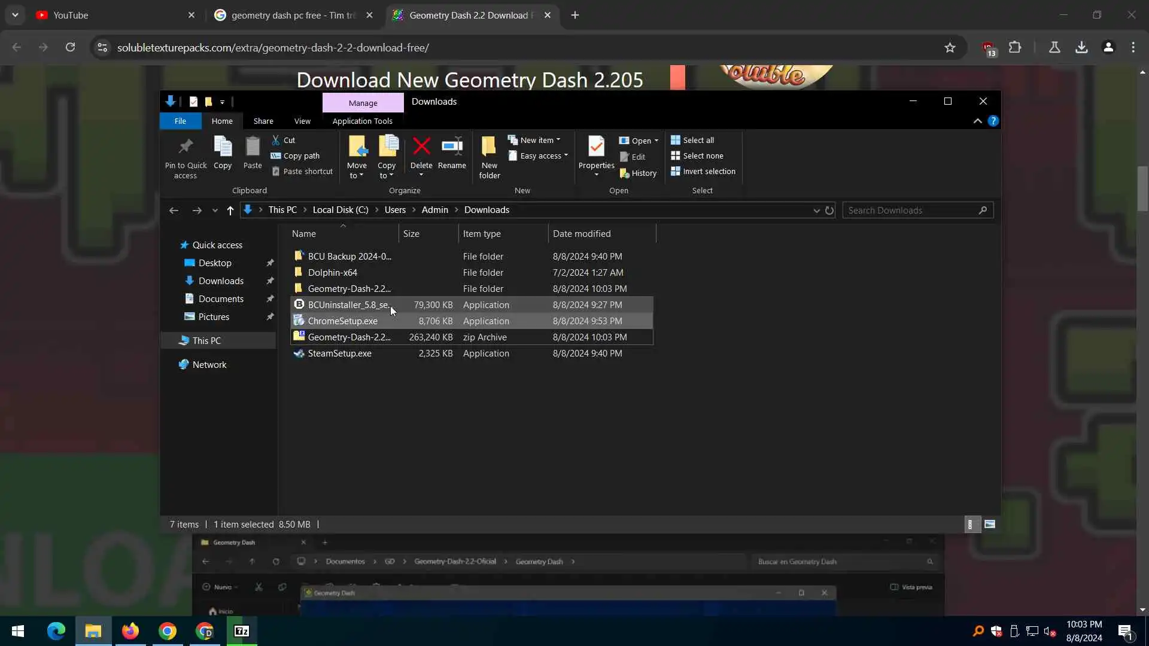Open the View ribbon tab

pyautogui.click(x=302, y=121)
